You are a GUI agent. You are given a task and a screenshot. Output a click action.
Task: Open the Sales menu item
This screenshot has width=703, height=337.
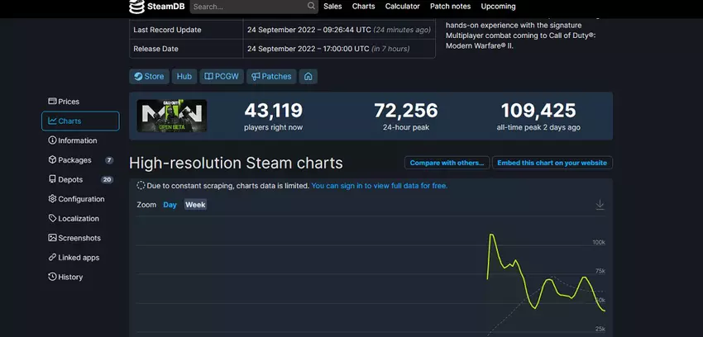(x=332, y=7)
